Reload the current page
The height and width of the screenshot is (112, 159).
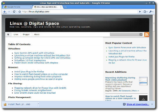pyautogui.click(x=14, y=12)
